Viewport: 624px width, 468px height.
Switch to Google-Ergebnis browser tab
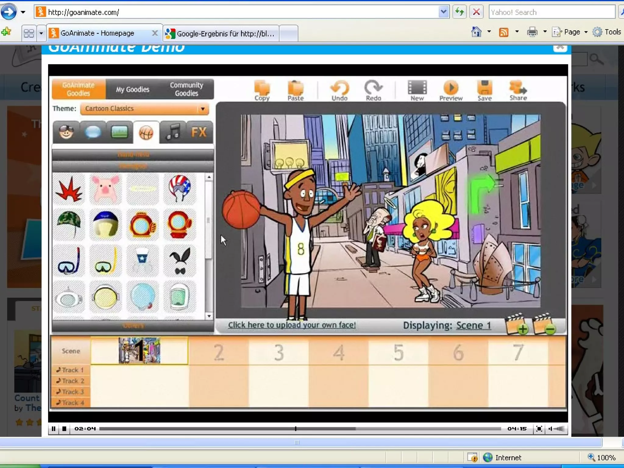(x=221, y=34)
